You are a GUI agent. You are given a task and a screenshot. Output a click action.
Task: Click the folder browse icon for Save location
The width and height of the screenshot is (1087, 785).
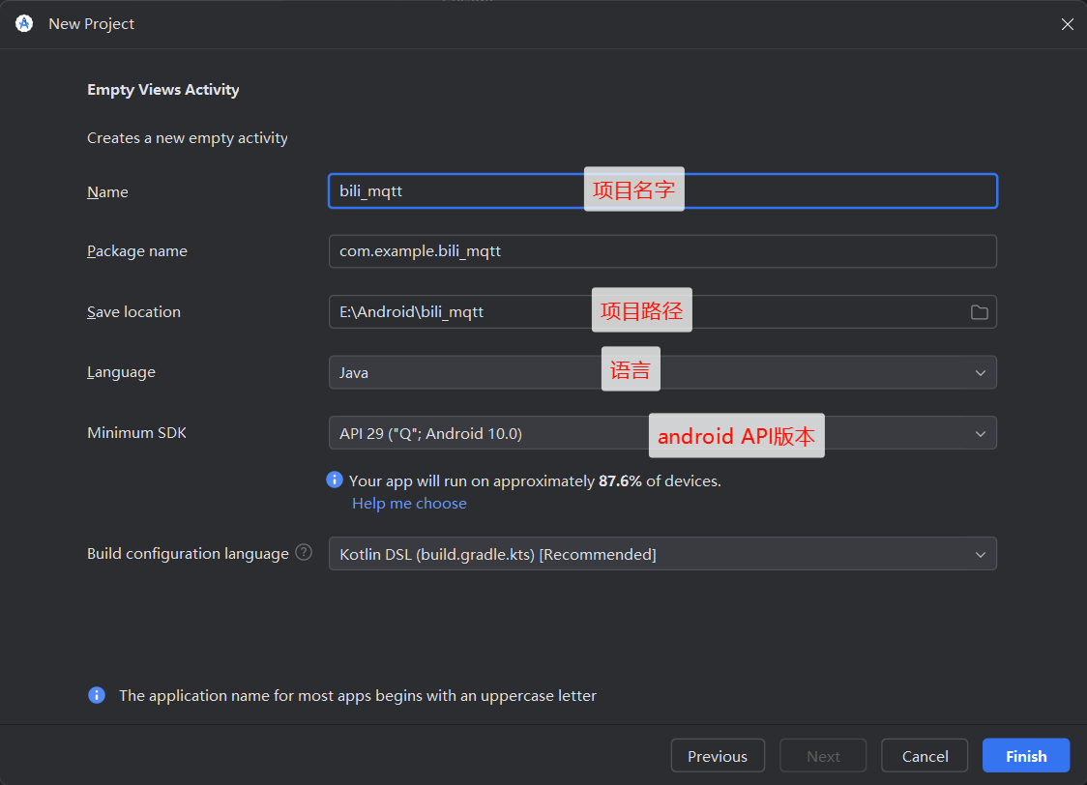tap(979, 312)
